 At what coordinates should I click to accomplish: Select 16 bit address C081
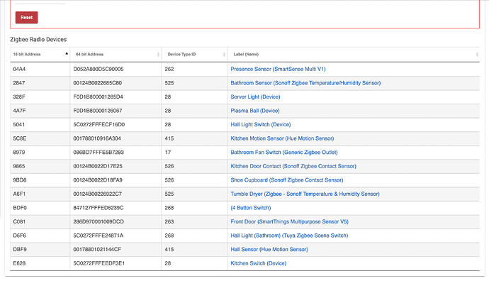[x=19, y=221]
